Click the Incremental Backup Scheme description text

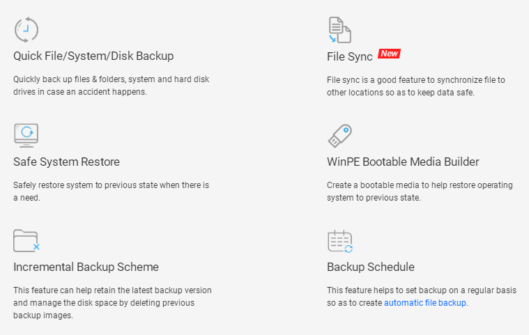point(112,302)
